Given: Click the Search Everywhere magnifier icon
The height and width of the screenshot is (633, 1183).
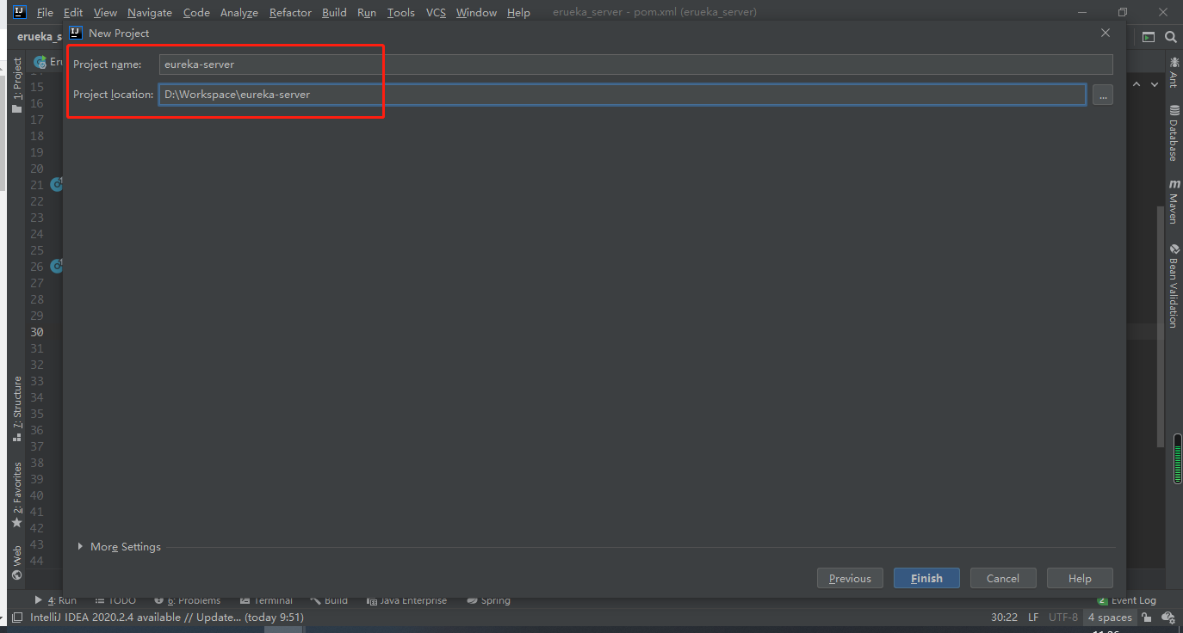Looking at the screenshot, I should tap(1170, 37).
